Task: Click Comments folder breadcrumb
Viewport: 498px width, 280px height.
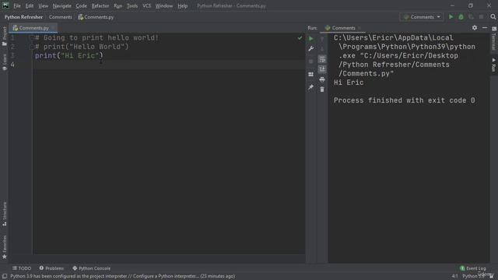Action: pyautogui.click(x=61, y=17)
